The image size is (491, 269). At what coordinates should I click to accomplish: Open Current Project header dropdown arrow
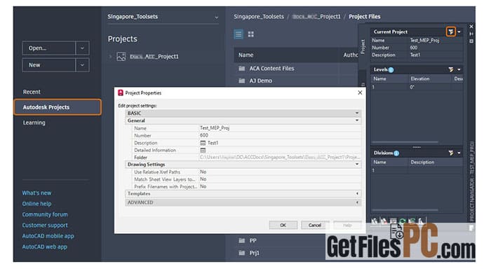459,32
